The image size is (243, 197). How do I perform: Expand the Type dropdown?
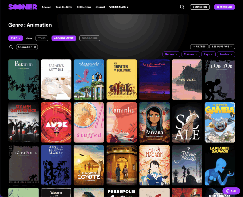pos(16,38)
